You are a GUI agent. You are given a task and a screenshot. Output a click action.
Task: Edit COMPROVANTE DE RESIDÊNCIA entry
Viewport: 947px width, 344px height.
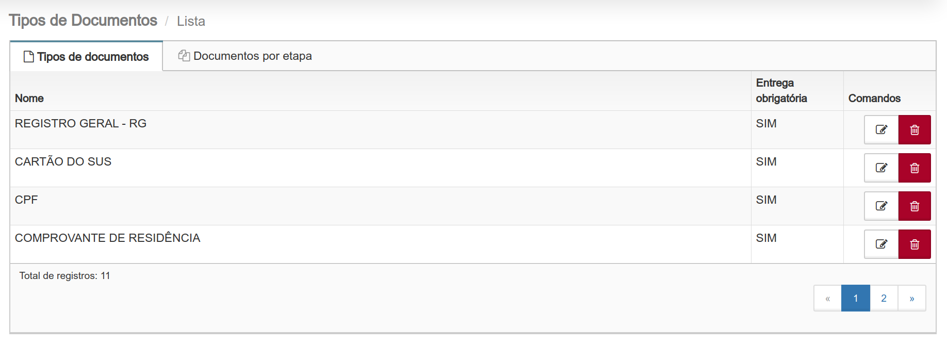(881, 244)
